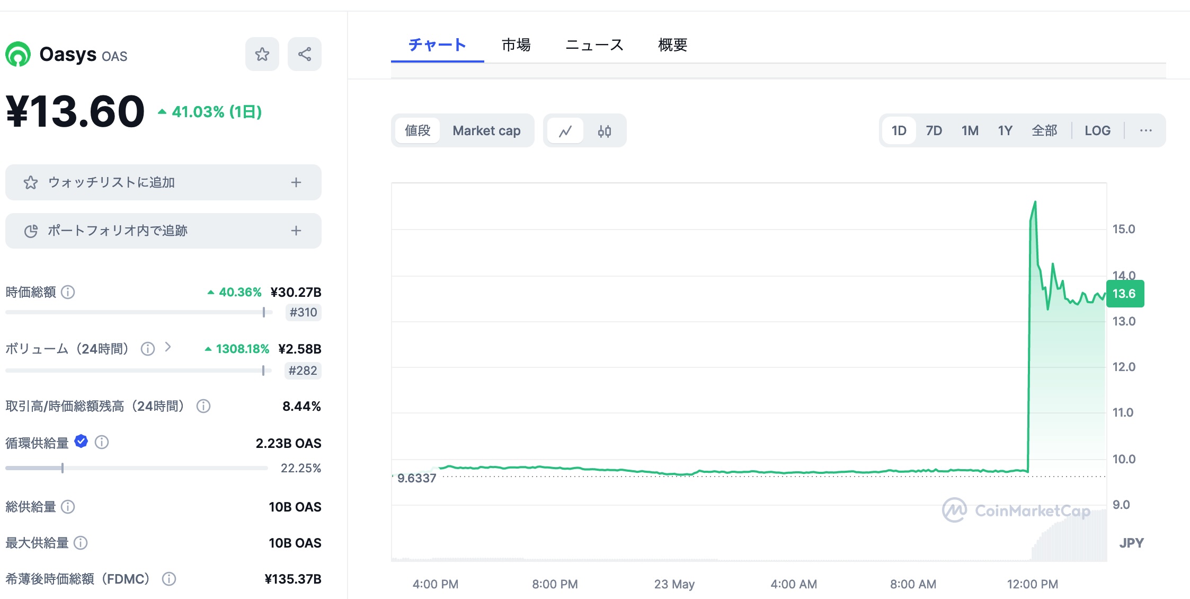This screenshot has height=599, width=1190.
Task: Click the volume rank slider bar
Action: click(x=139, y=371)
